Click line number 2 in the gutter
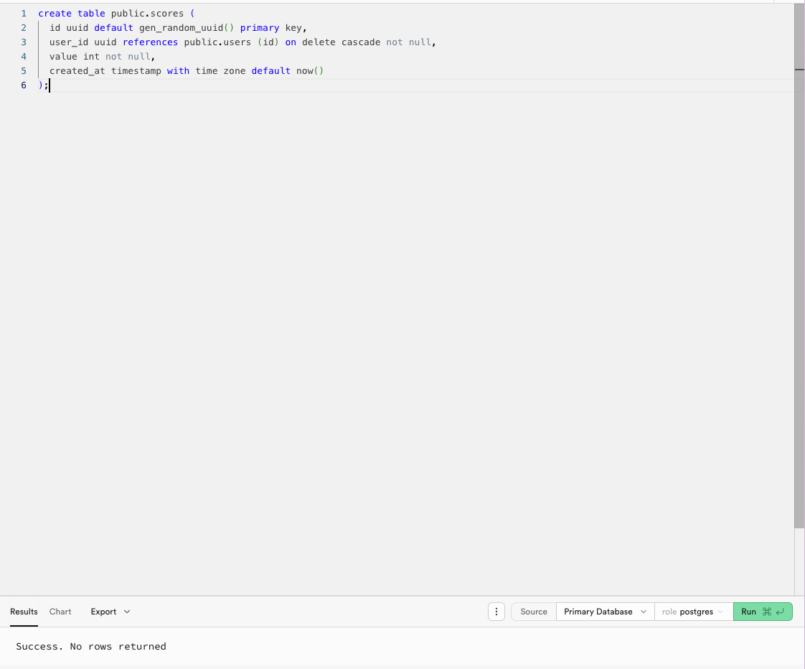The height and width of the screenshot is (669, 805). [24, 28]
